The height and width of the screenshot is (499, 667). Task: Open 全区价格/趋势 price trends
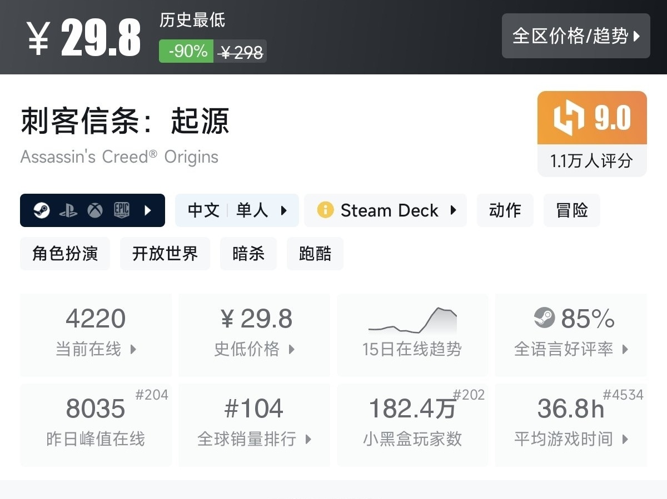(x=576, y=36)
